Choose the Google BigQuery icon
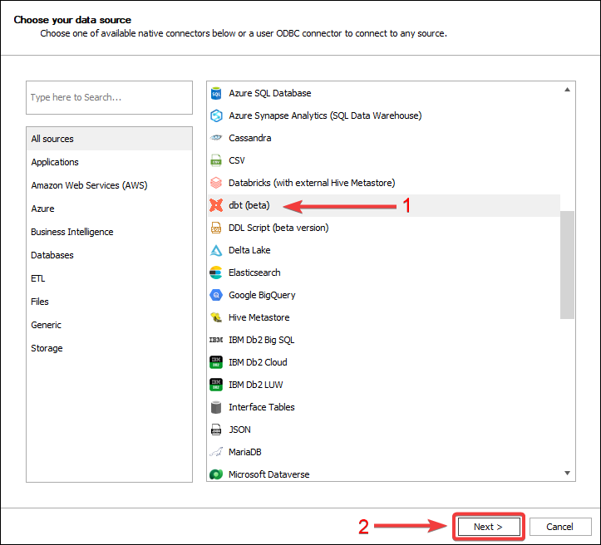Viewport: 601px width, 545px height. point(216,295)
